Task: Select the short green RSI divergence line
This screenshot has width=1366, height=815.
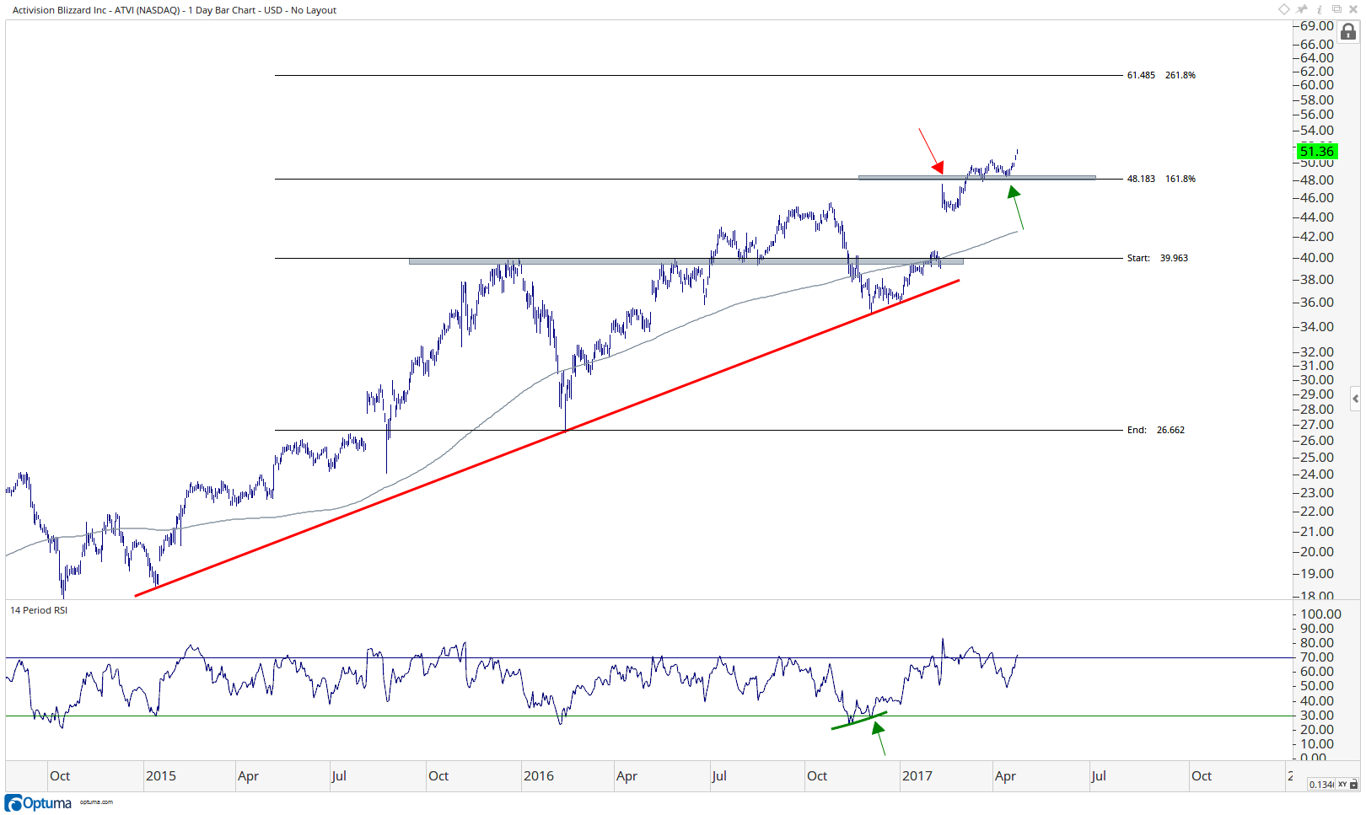Action: point(859,721)
